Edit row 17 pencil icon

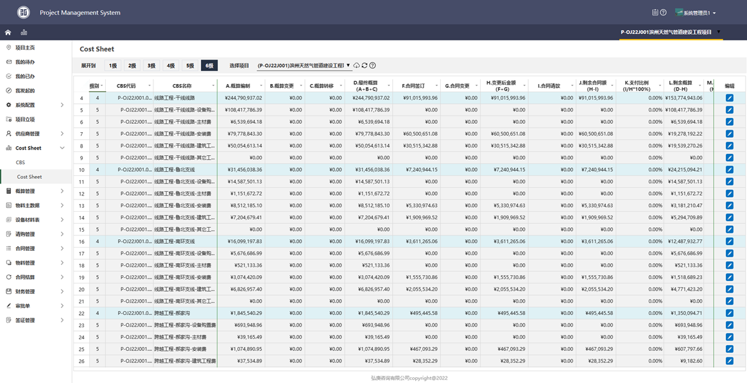730,253
